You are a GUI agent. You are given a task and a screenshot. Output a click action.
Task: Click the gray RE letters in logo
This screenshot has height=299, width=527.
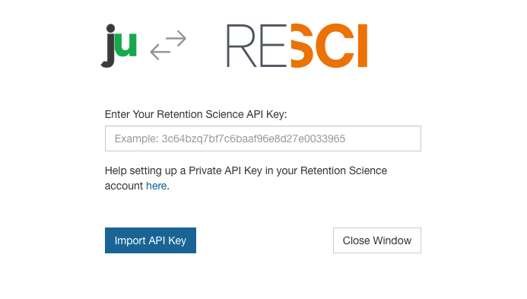(256, 46)
